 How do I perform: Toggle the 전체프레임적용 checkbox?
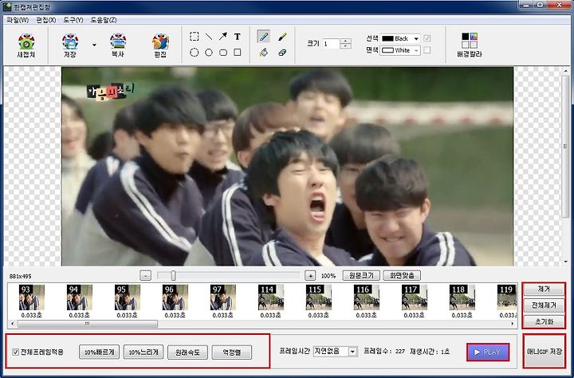[x=15, y=352]
